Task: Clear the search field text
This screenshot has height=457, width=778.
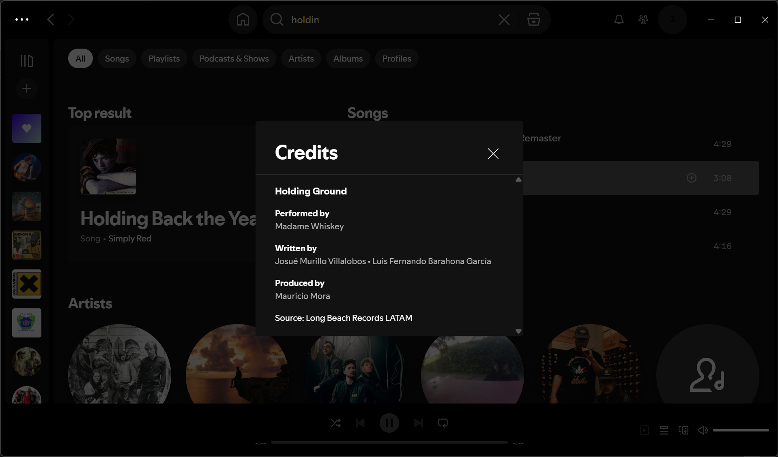Action: tap(504, 19)
